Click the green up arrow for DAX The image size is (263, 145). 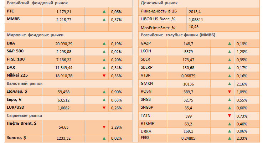coord(104,67)
